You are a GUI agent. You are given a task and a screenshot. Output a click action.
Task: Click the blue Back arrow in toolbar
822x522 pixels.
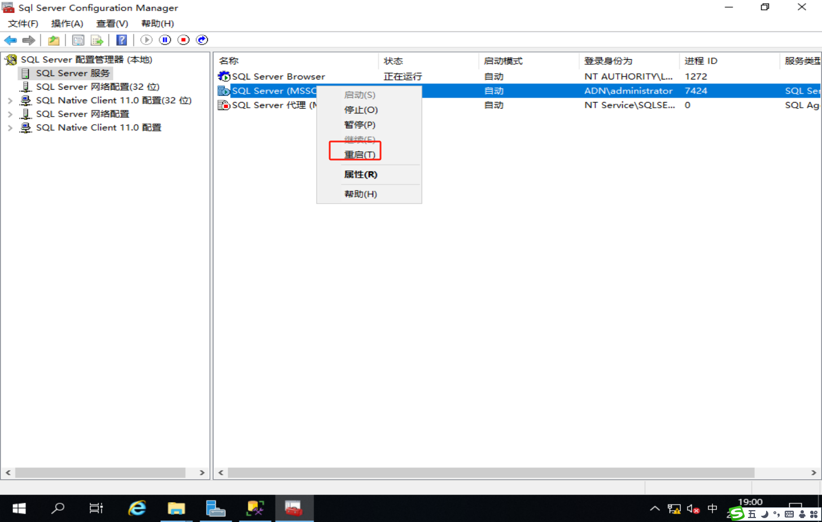pos(10,40)
